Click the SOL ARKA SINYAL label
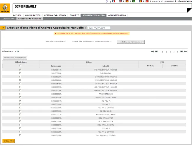This screenshot has height=147, width=193. (106, 125)
